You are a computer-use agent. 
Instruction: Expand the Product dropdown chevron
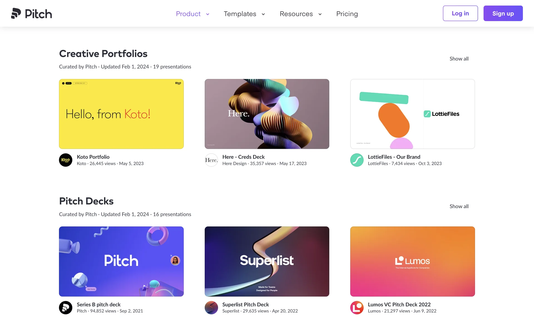point(207,14)
